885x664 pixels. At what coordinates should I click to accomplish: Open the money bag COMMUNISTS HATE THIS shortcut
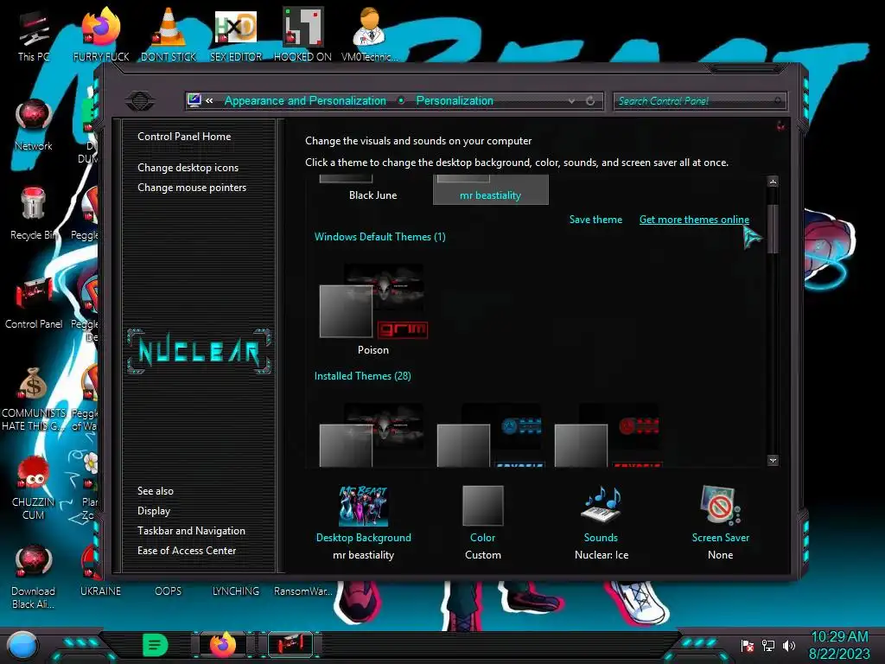pos(34,399)
